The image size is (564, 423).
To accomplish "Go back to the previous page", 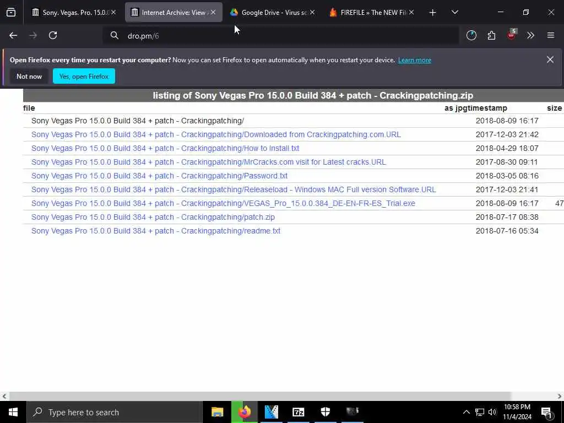I will point(13,35).
